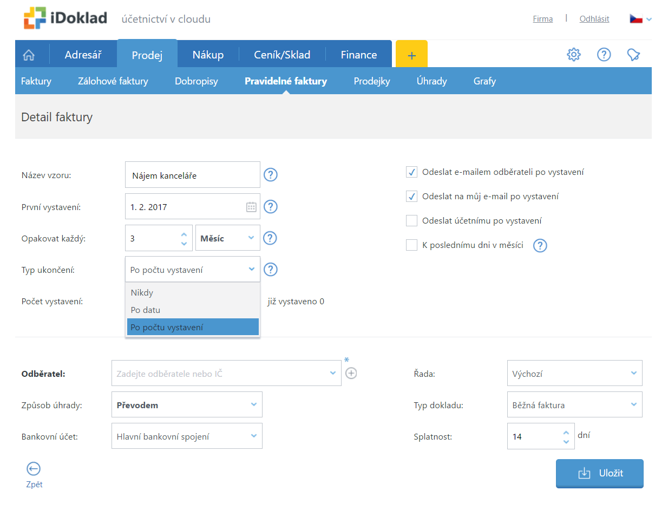Click the Firma link

[x=543, y=19]
